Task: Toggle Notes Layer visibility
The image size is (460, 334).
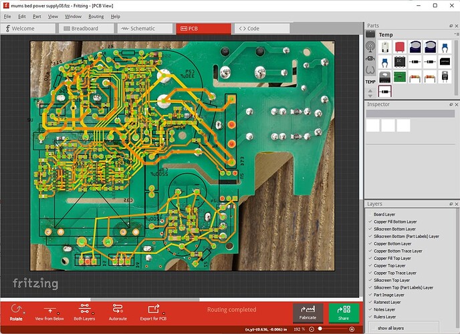Action: click(x=370, y=310)
